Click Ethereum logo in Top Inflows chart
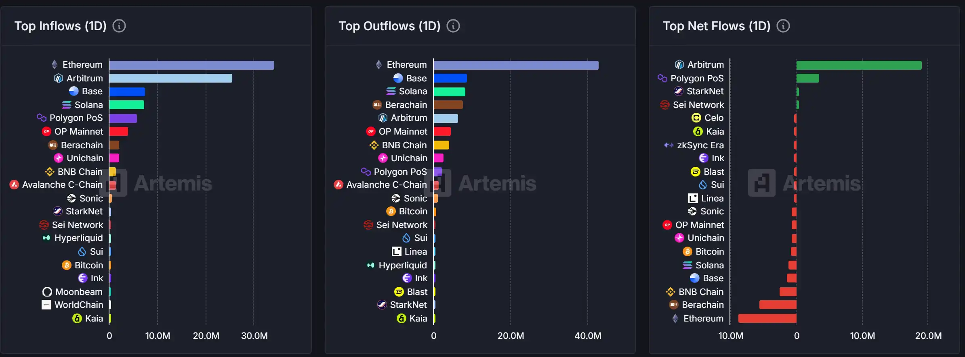The height and width of the screenshot is (357, 965). click(55, 64)
